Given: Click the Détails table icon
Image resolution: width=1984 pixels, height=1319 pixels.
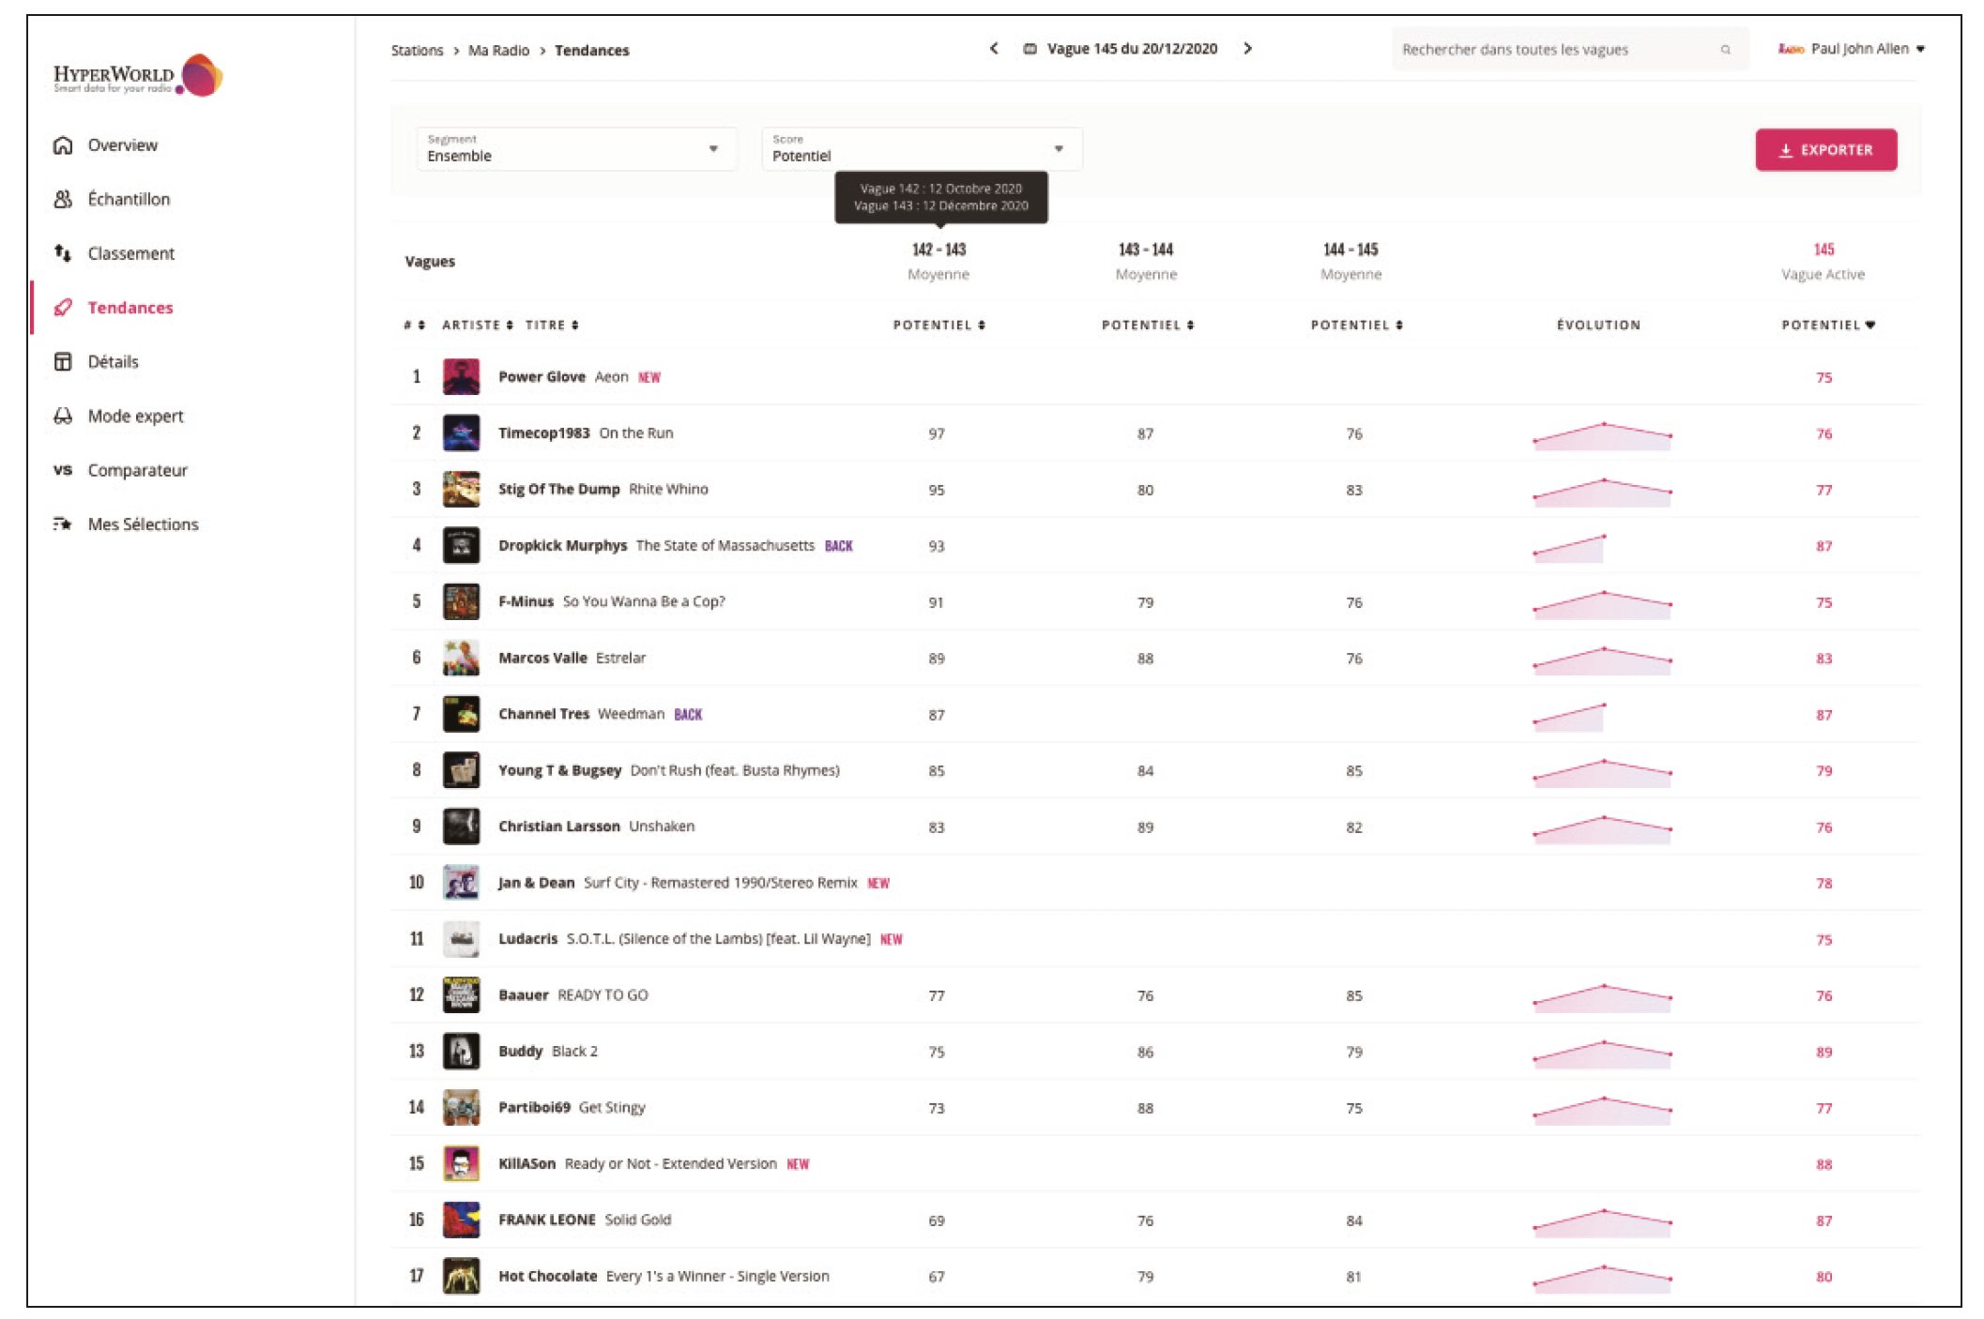Looking at the screenshot, I should click(63, 362).
